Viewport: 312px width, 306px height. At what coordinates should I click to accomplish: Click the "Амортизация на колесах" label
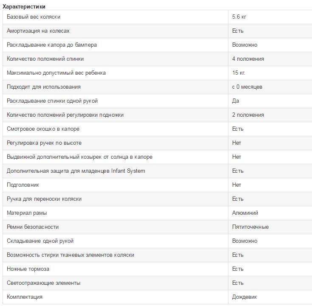(x=38, y=31)
